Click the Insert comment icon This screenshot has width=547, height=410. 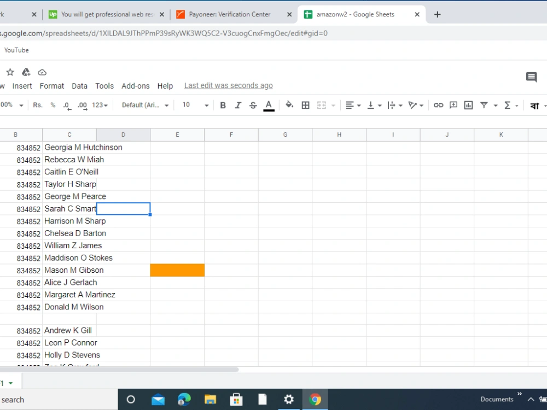(453, 105)
